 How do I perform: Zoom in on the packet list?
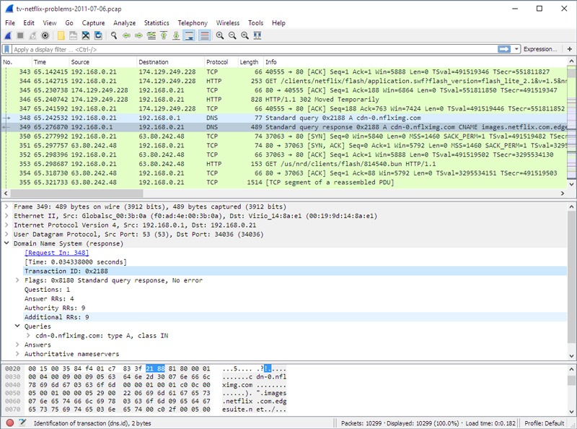click(x=220, y=35)
